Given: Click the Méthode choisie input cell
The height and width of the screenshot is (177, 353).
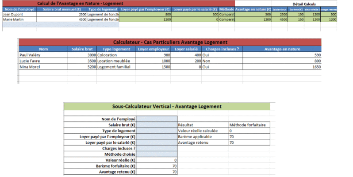Looking at the screenshot, I should coord(157,154).
